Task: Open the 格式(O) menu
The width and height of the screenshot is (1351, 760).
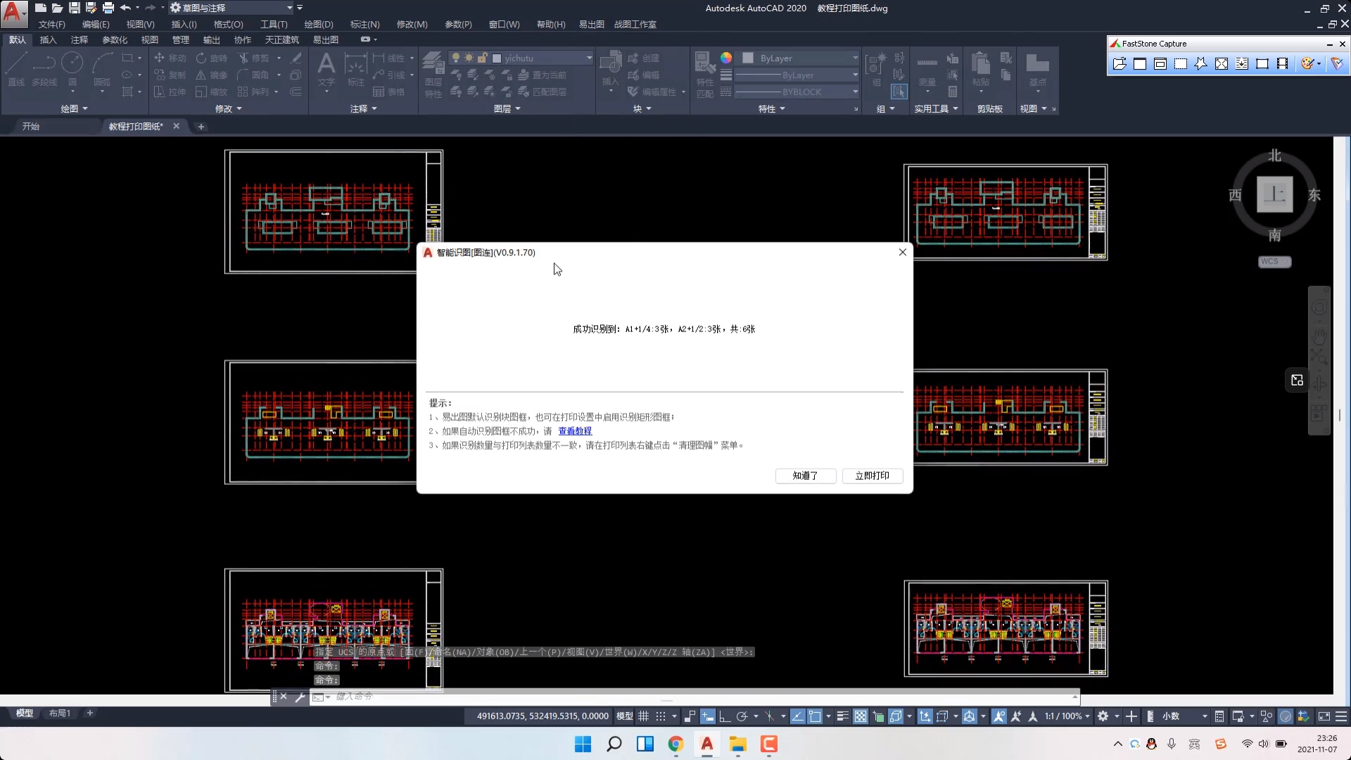Action: click(228, 25)
